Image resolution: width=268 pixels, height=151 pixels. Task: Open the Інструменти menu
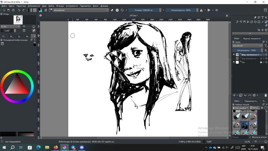pos(72,6)
